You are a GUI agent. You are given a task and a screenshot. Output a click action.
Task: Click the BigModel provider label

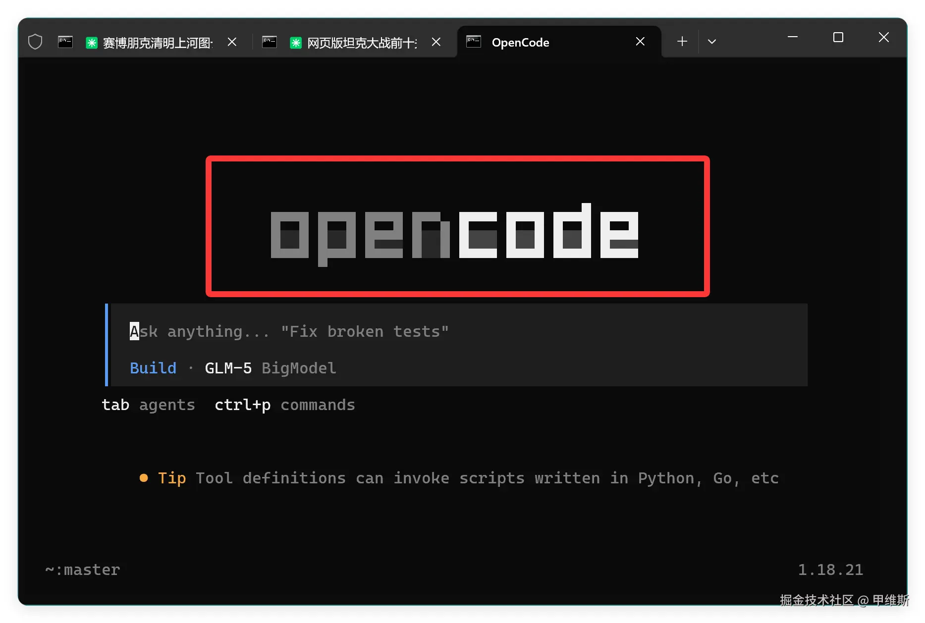pyautogui.click(x=299, y=368)
